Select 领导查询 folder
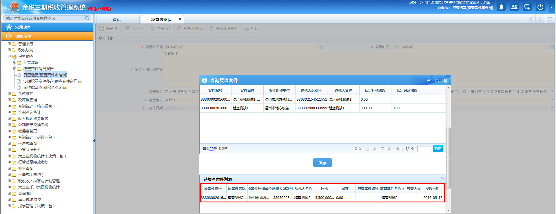 pyautogui.click(x=26, y=168)
